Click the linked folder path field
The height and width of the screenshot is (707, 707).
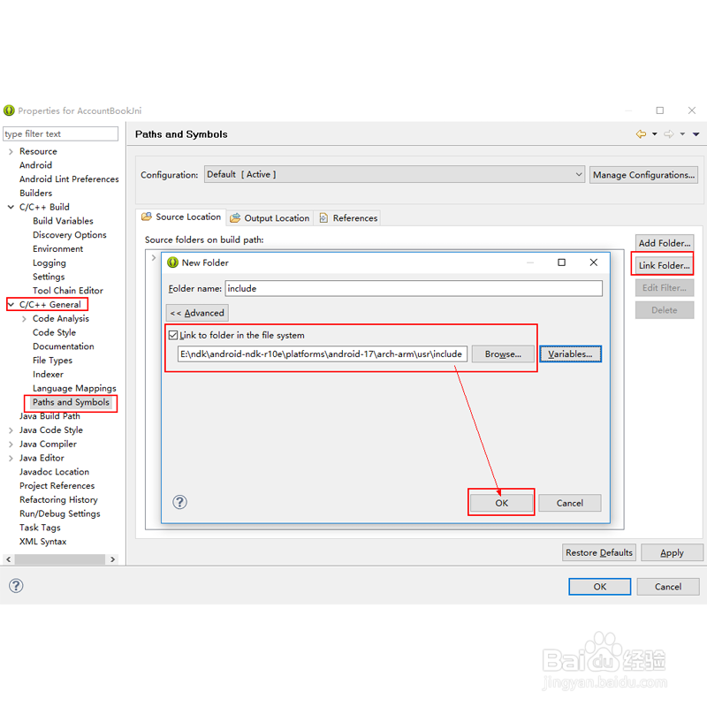click(x=322, y=354)
